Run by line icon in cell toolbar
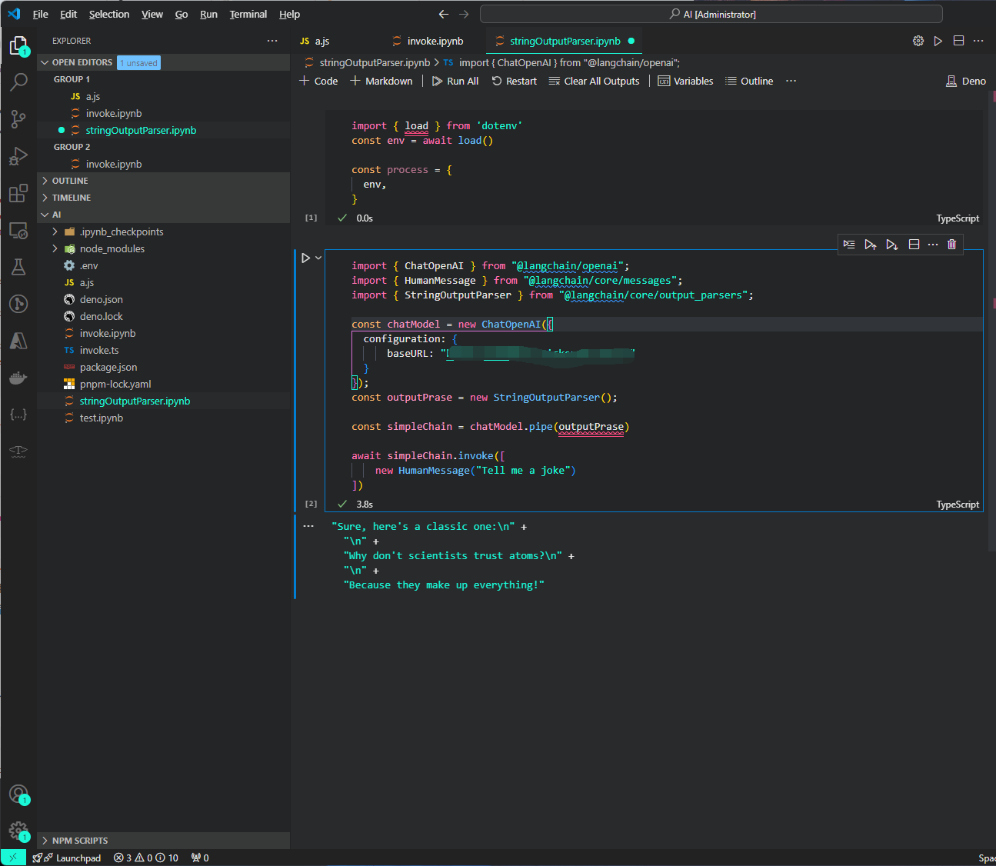The image size is (996, 866). point(849,244)
